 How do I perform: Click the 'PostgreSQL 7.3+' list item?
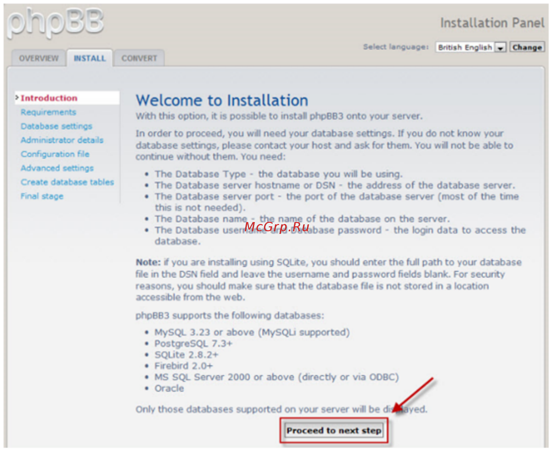193,343
